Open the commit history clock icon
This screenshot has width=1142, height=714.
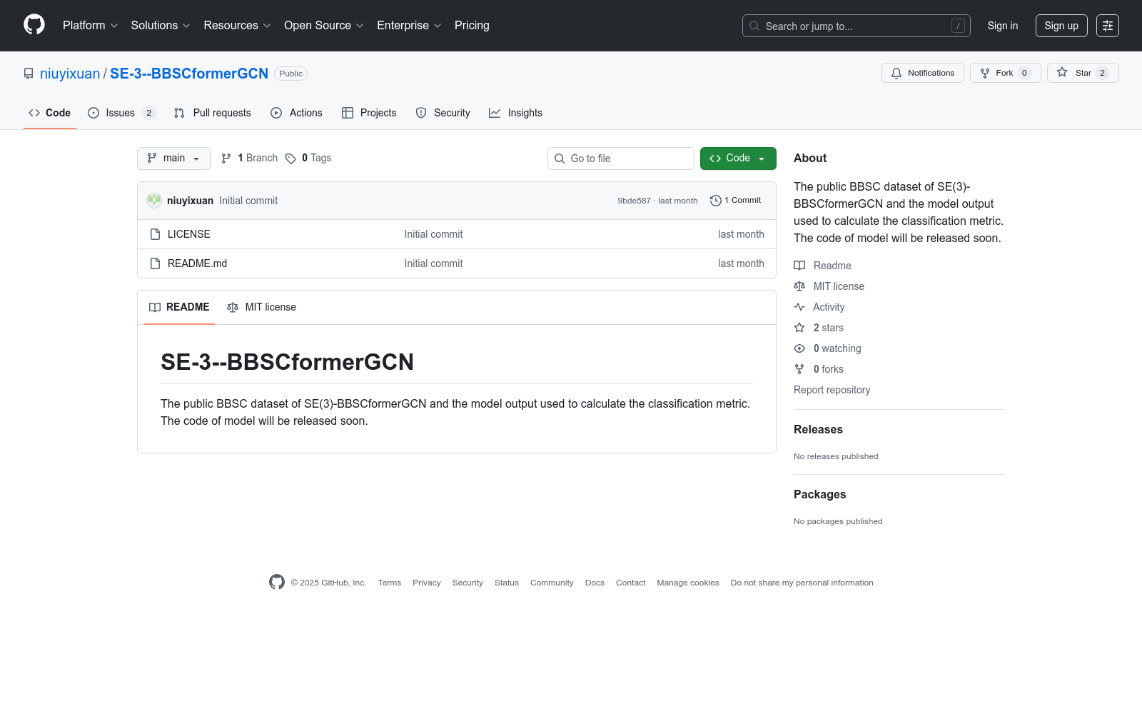715,201
